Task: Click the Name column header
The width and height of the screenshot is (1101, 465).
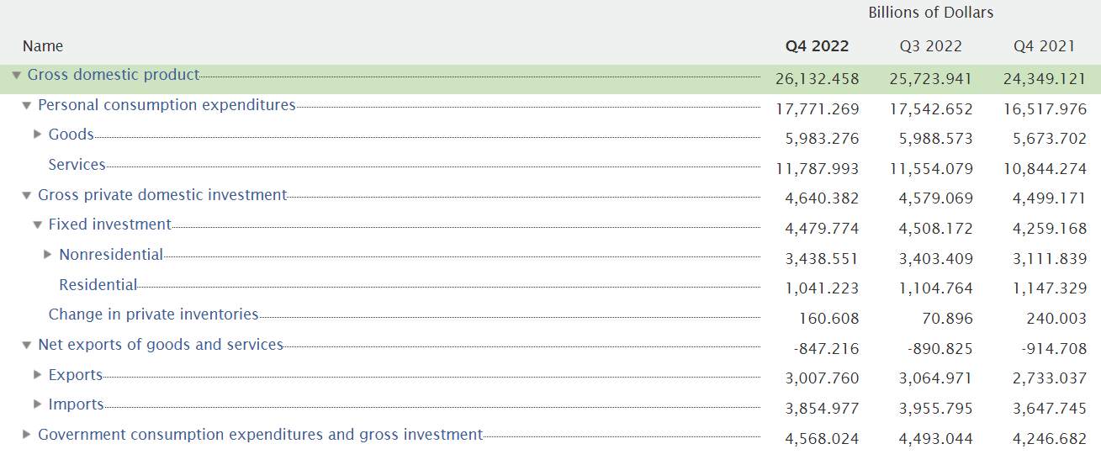Action: coord(43,46)
